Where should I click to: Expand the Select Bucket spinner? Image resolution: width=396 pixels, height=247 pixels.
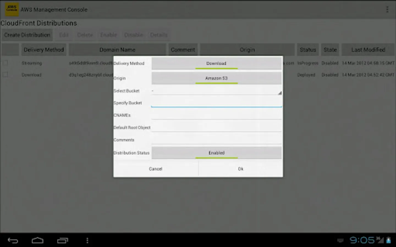coord(216,91)
